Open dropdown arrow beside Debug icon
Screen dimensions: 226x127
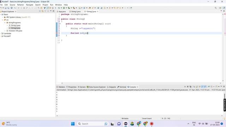(61, 8)
